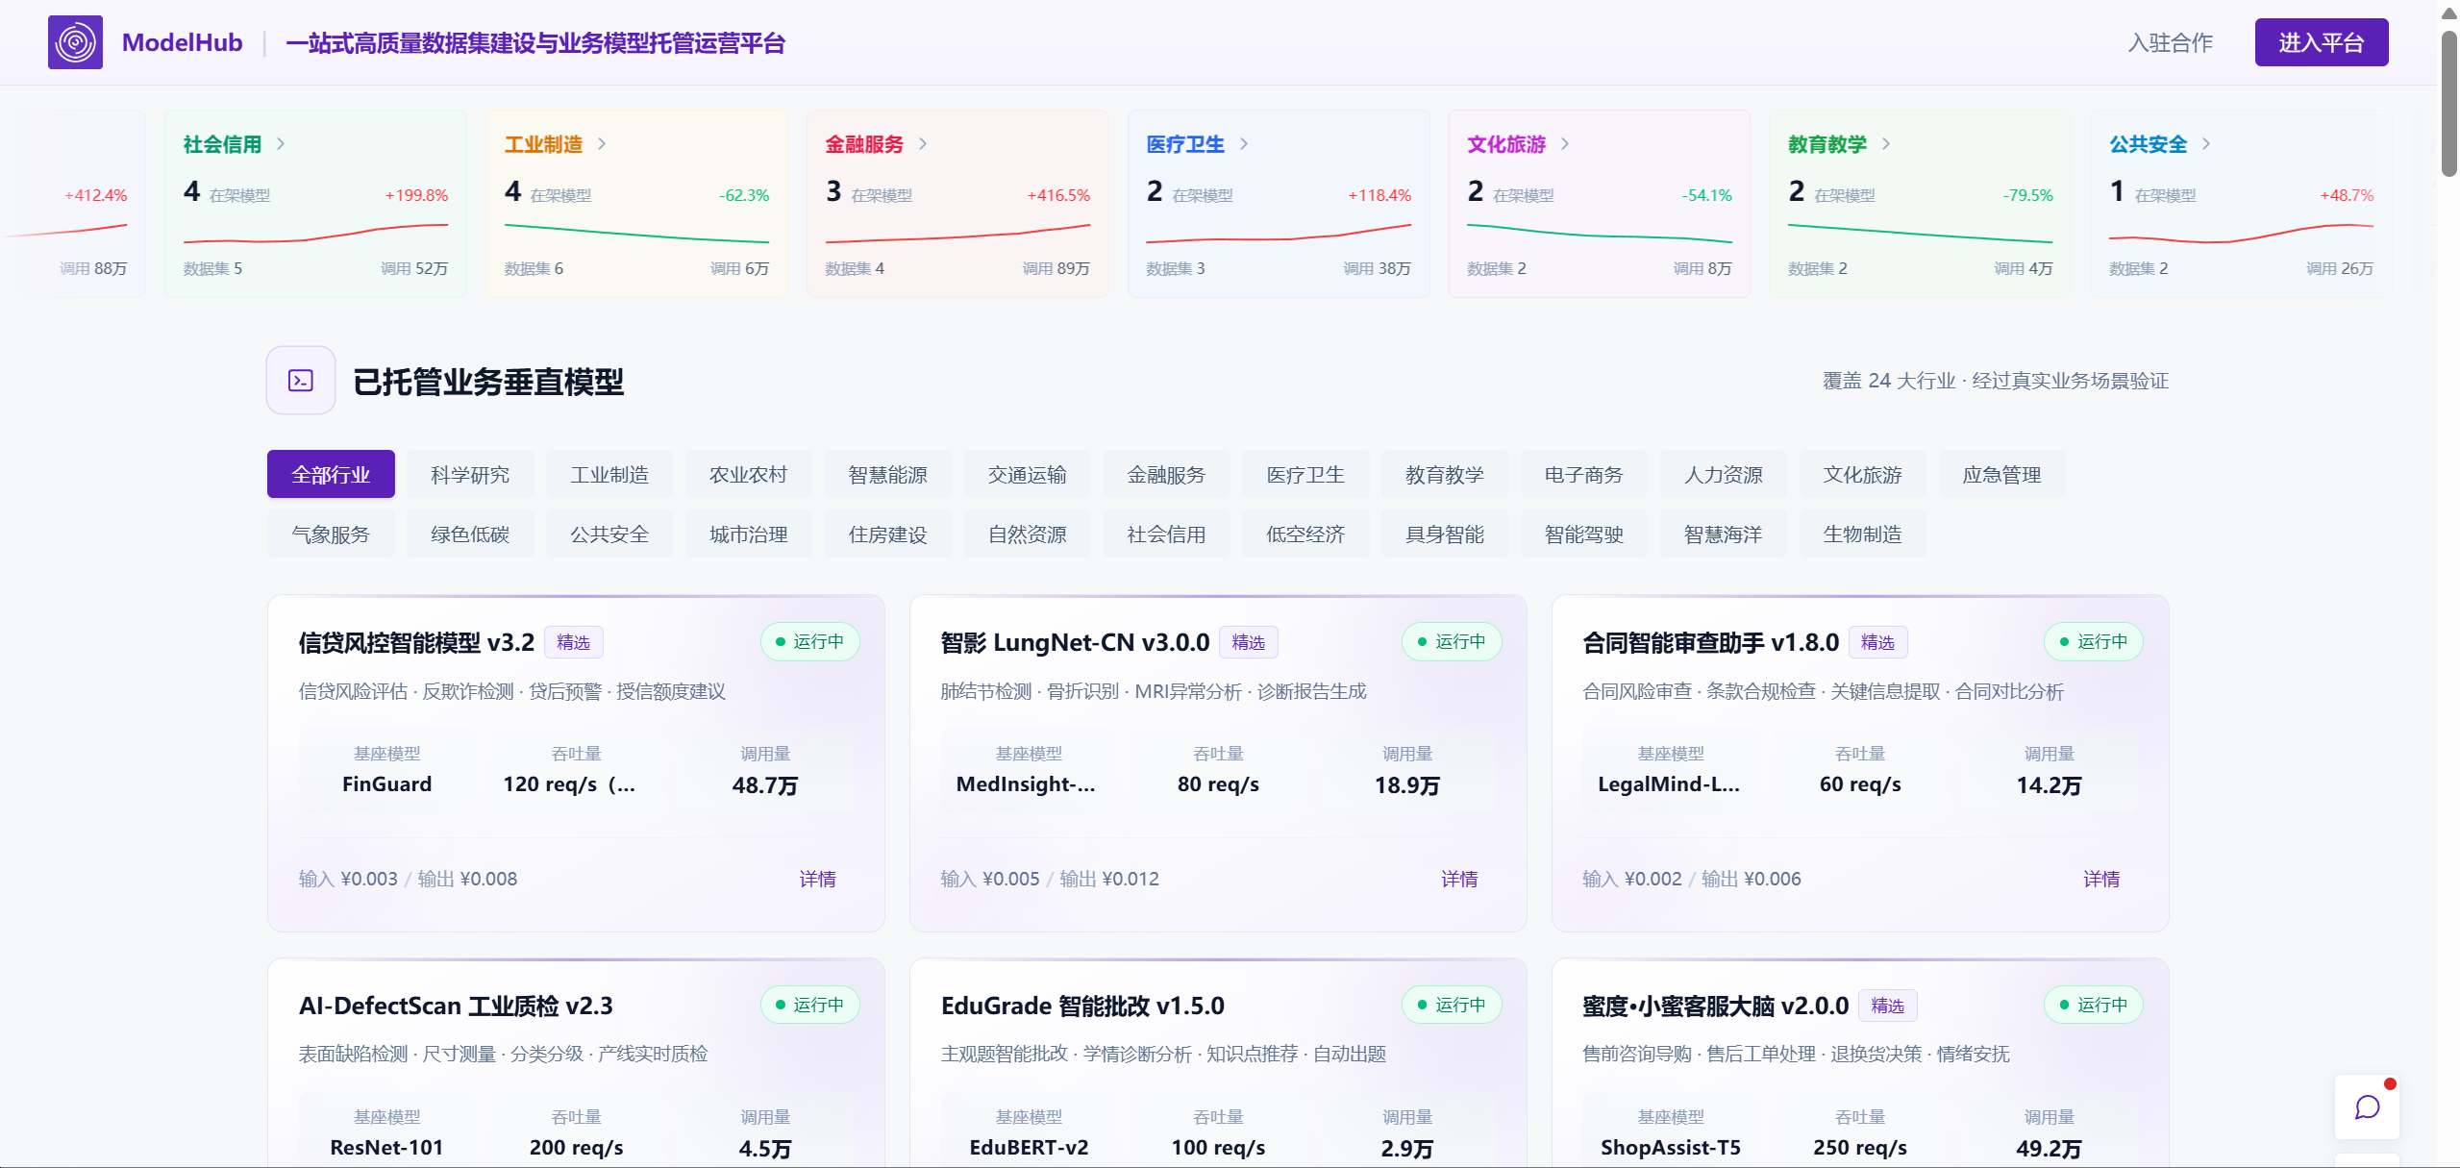Click the EduGrade 智能批改 v1.5.0 title
This screenshot has height=1168, width=2460.
1083,1006
